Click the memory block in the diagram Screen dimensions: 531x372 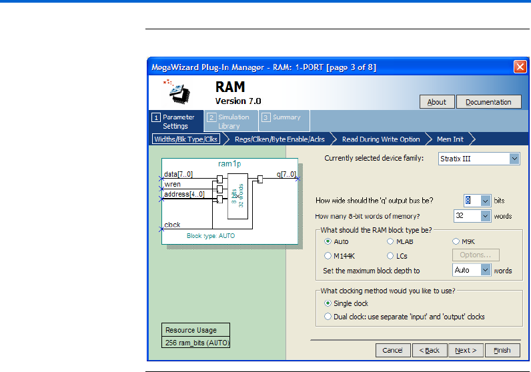237,196
